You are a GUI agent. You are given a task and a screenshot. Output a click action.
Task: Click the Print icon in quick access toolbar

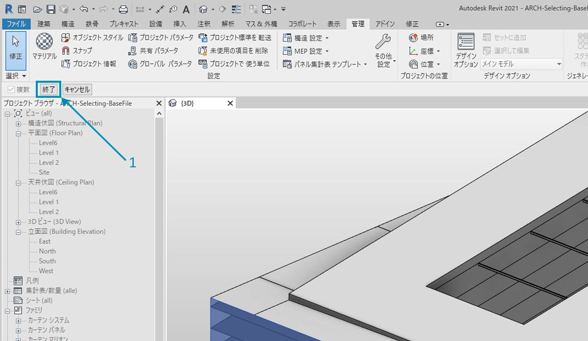pyautogui.click(x=124, y=9)
